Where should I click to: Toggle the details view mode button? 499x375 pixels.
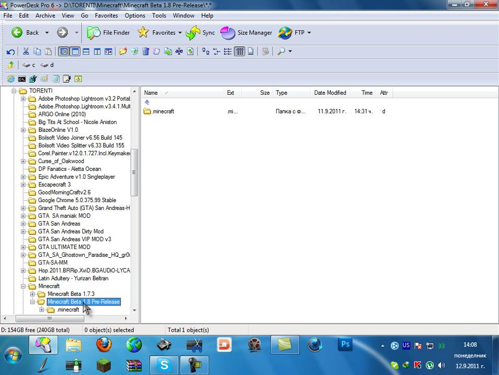pos(240,52)
